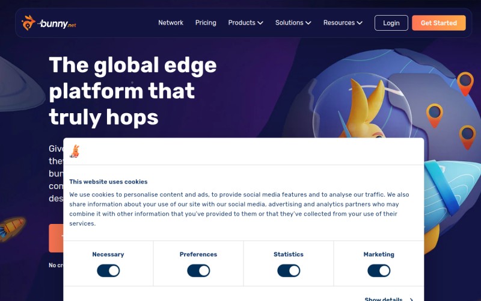Click the Preferences label in cookie dialog
The height and width of the screenshot is (301, 481).
click(x=198, y=254)
